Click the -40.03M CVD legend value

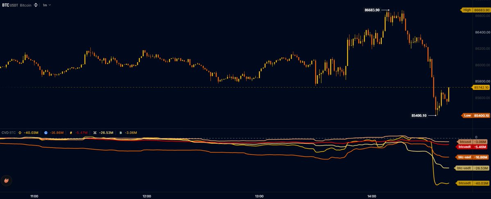click(x=31, y=133)
